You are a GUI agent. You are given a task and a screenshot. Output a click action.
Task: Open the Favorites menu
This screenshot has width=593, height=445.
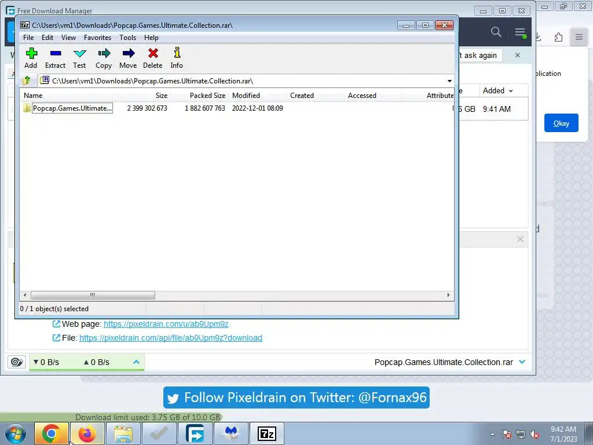(x=97, y=38)
